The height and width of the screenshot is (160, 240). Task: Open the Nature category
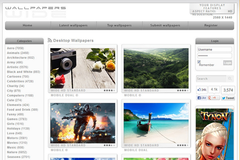[17, 152]
